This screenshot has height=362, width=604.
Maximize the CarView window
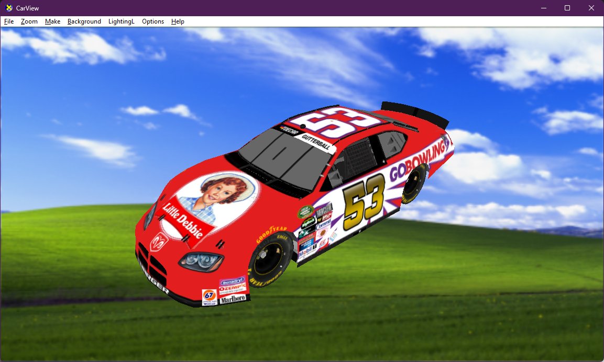coord(567,8)
